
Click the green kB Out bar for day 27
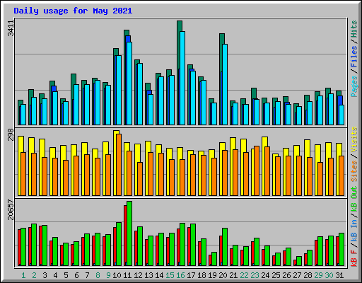click(x=299, y=261)
